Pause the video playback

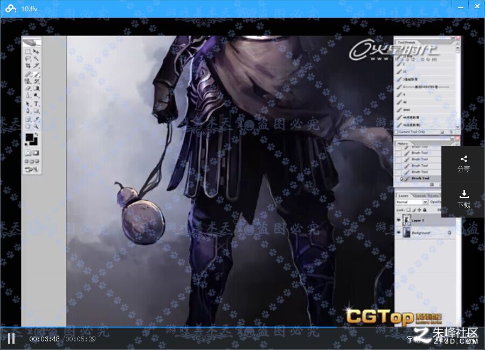[x=11, y=339]
